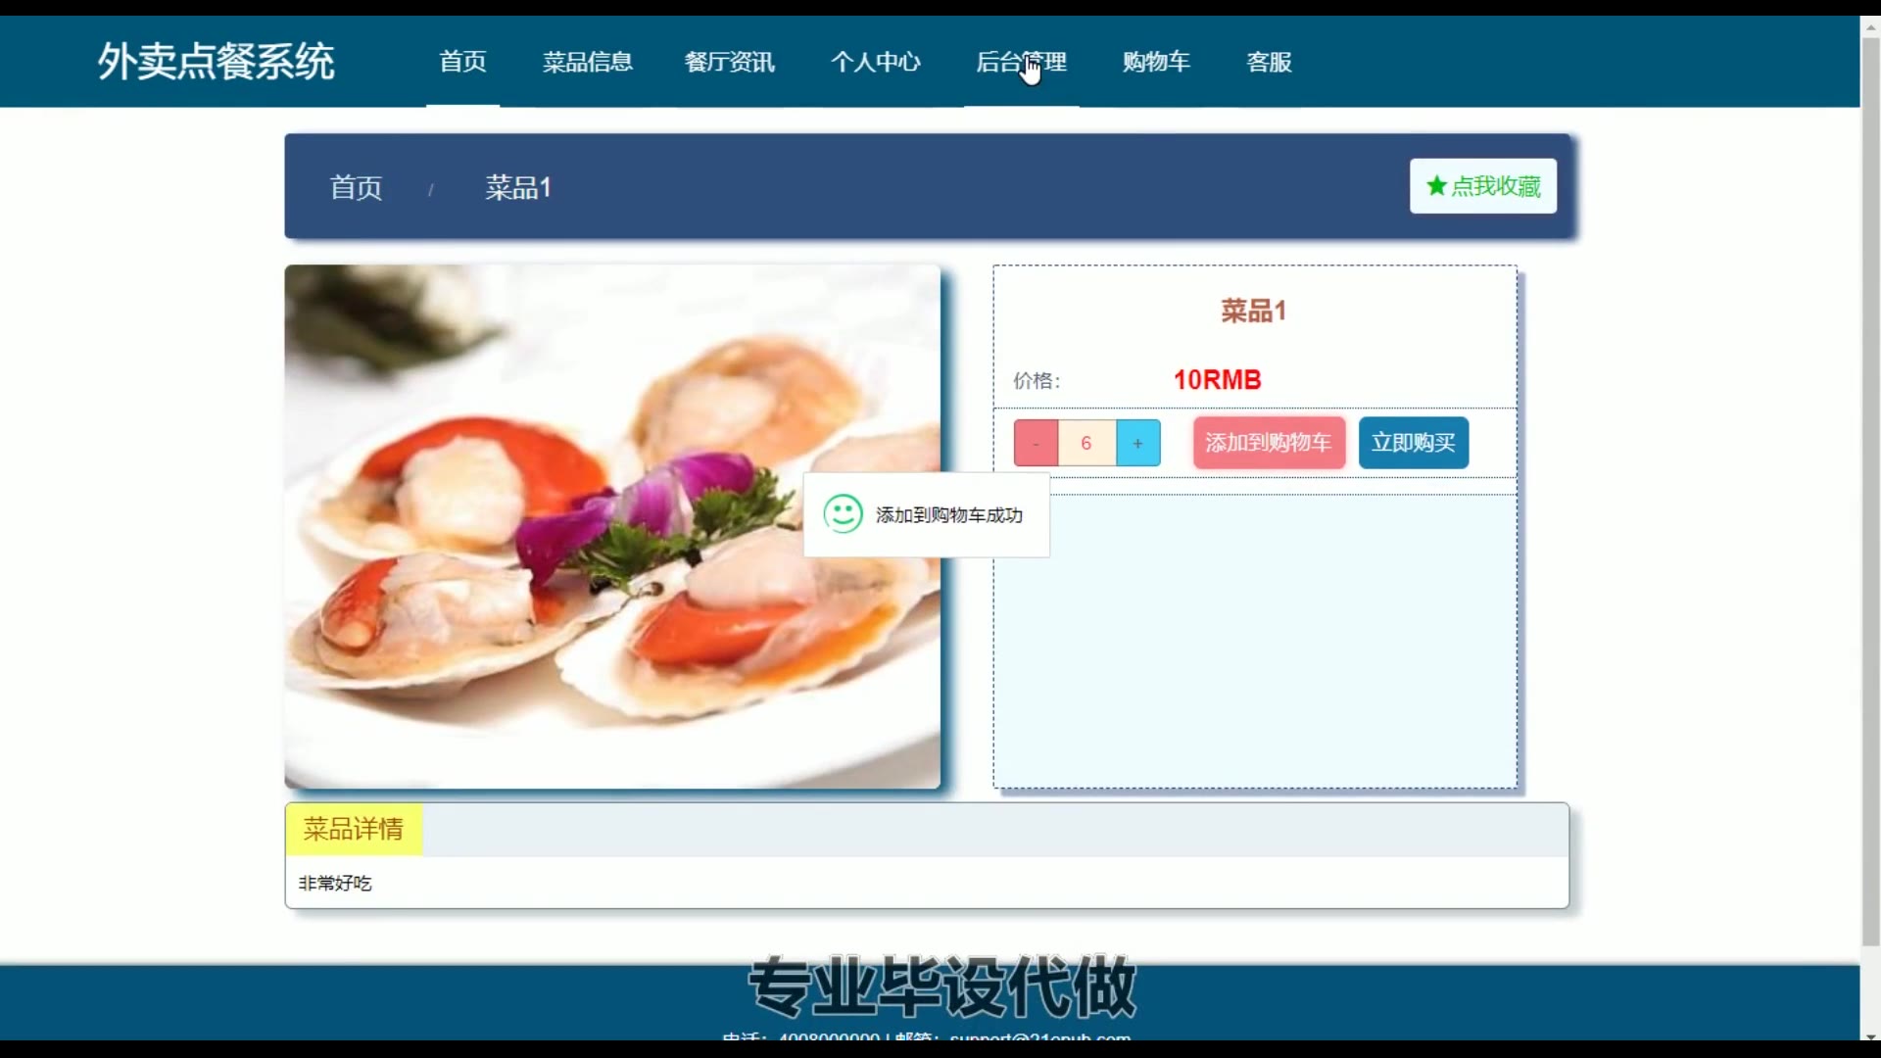
Task: Decrease quantity with the minus button
Action: click(x=1036, y=443)
